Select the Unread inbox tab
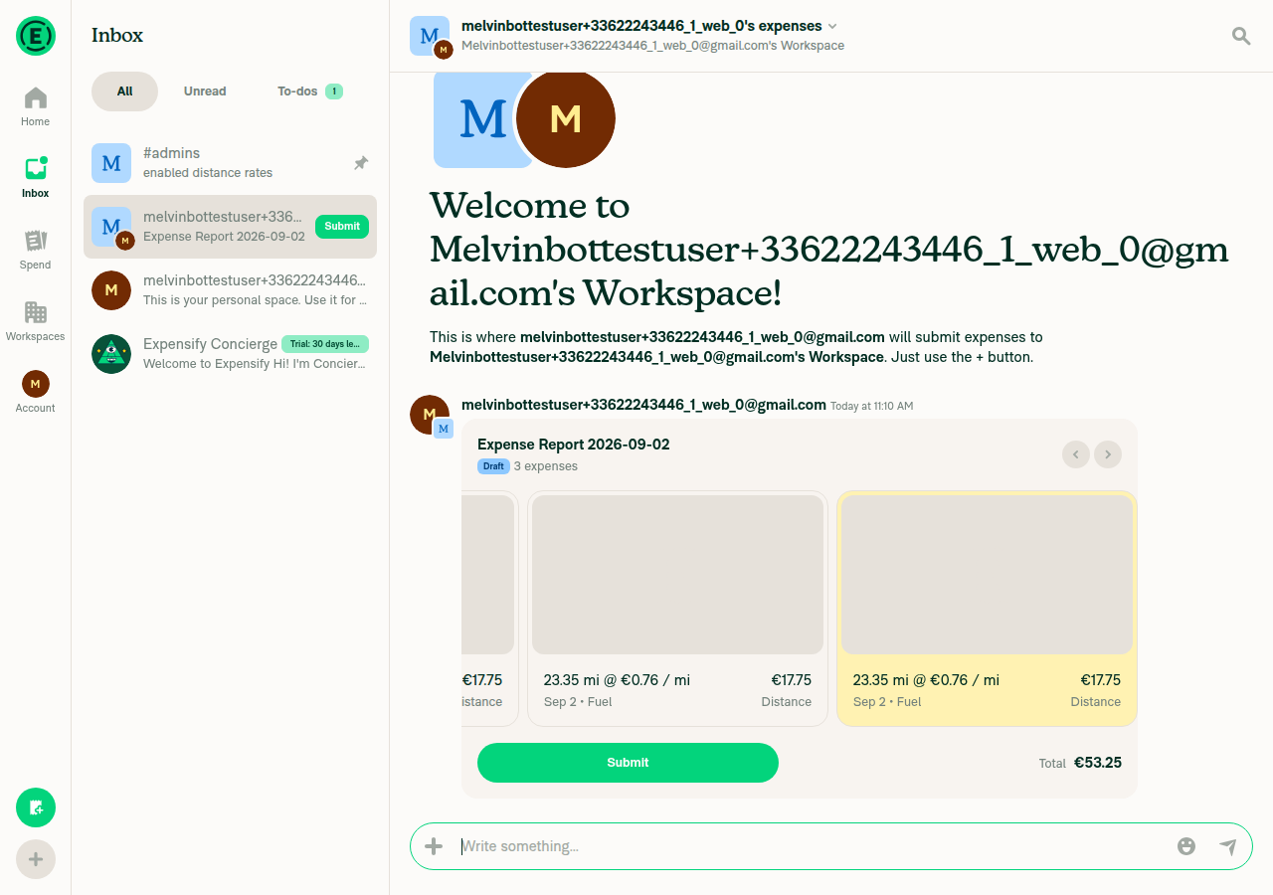Viewport: 1273px width, 895px height. point(205,91)
